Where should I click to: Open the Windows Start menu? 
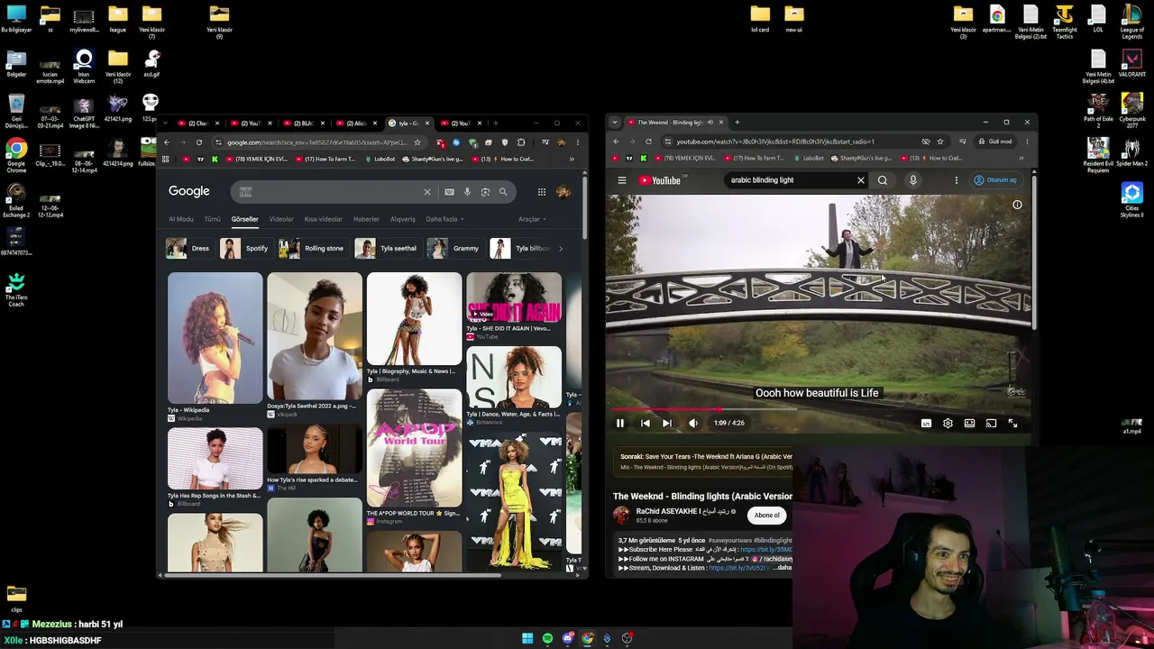(x=527, y=638)
